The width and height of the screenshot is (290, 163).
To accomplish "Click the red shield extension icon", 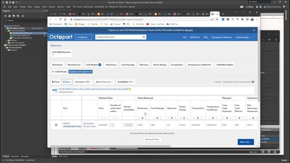I will pyautogui.click(x=228, y=19).
